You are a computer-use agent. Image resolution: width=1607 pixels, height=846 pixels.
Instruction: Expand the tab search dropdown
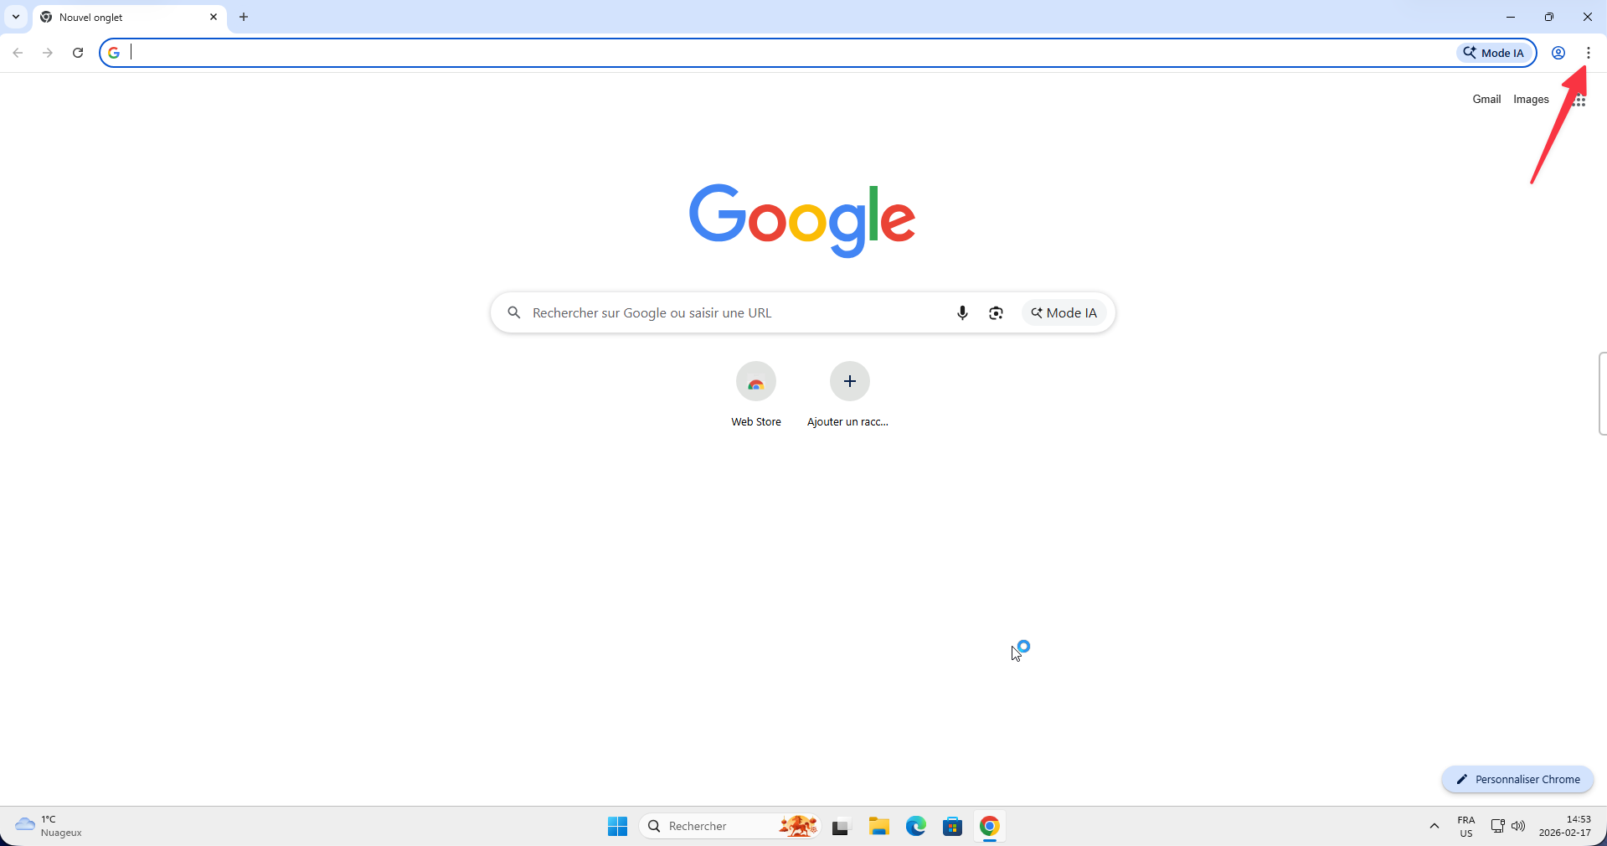pos(15,17)
